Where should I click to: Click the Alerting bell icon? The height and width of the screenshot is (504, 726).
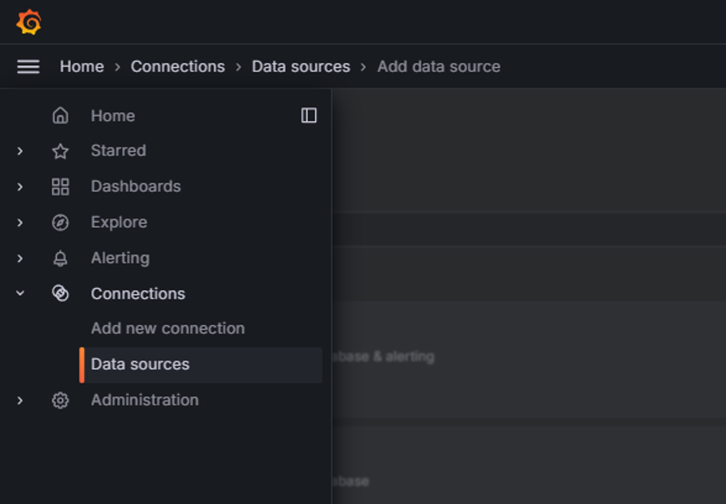[60, 258]
